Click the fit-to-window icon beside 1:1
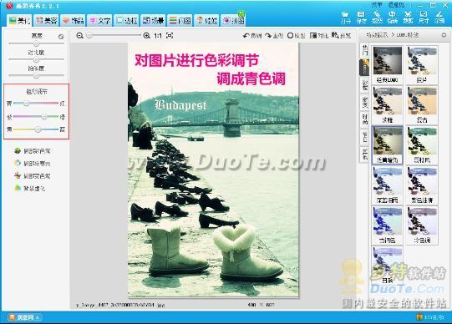The height and width of the screenshot is (324, 452). coord(170,35)
